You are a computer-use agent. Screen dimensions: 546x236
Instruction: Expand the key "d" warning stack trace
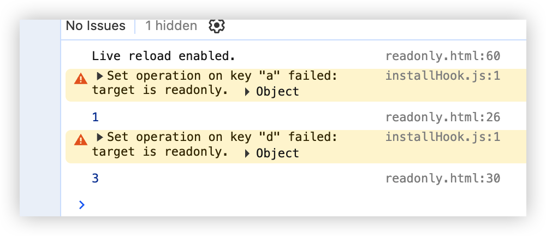pos(100,137)
